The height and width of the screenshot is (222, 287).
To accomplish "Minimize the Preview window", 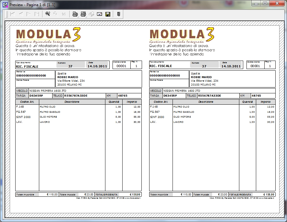I will pyautogui.click(x=256, y=3).
